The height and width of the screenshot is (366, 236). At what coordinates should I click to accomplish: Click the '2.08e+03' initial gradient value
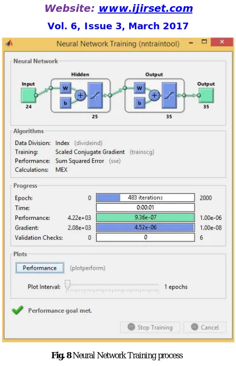(x=79, y=228)
